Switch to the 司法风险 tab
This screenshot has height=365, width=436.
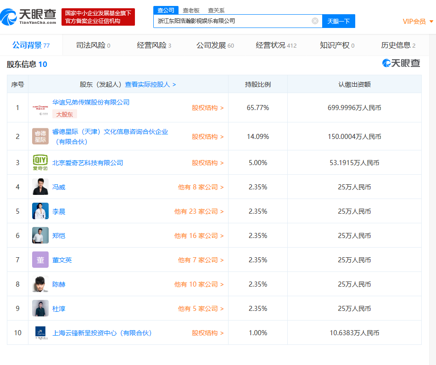(x=93, y=45)
